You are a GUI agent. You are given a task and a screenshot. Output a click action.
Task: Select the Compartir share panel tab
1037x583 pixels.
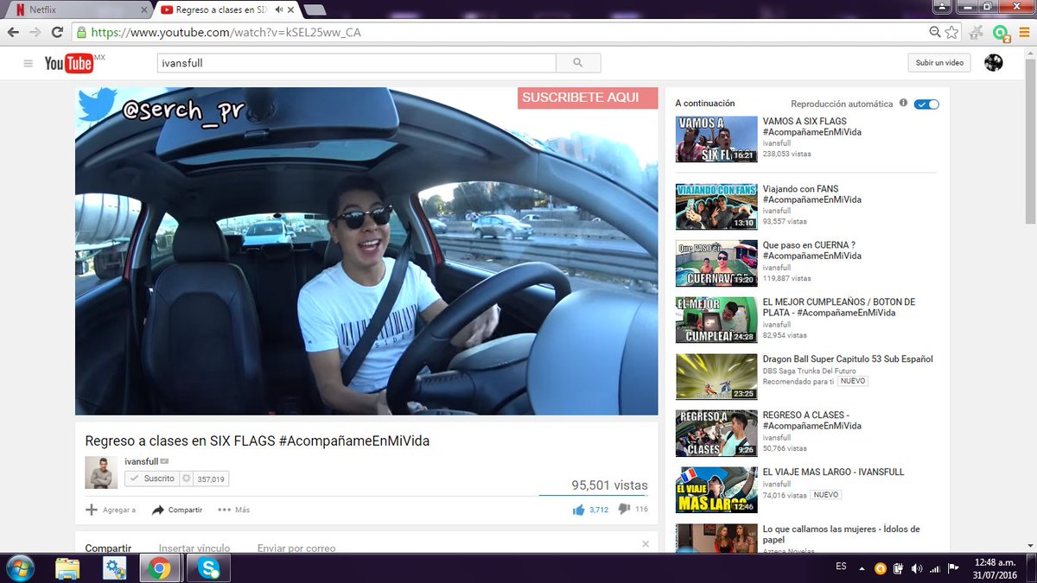(x=108, y=548)
